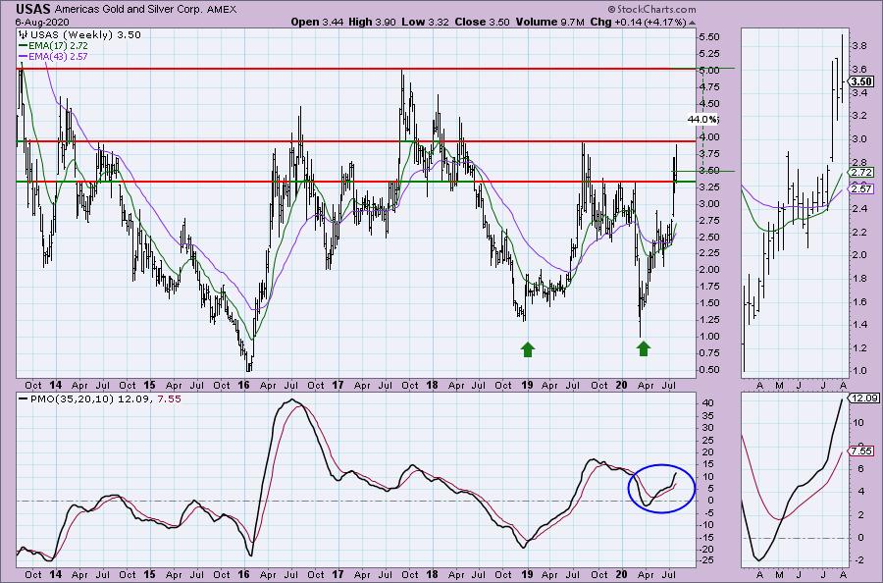
Task: Click the 4.75 price axis label
Action: click(708, 86)
